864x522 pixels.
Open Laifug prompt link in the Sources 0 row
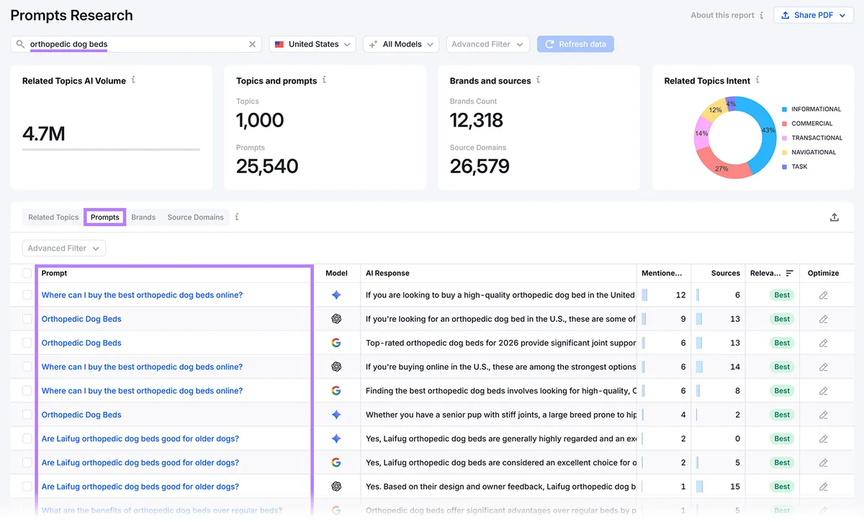click(140, 438)
